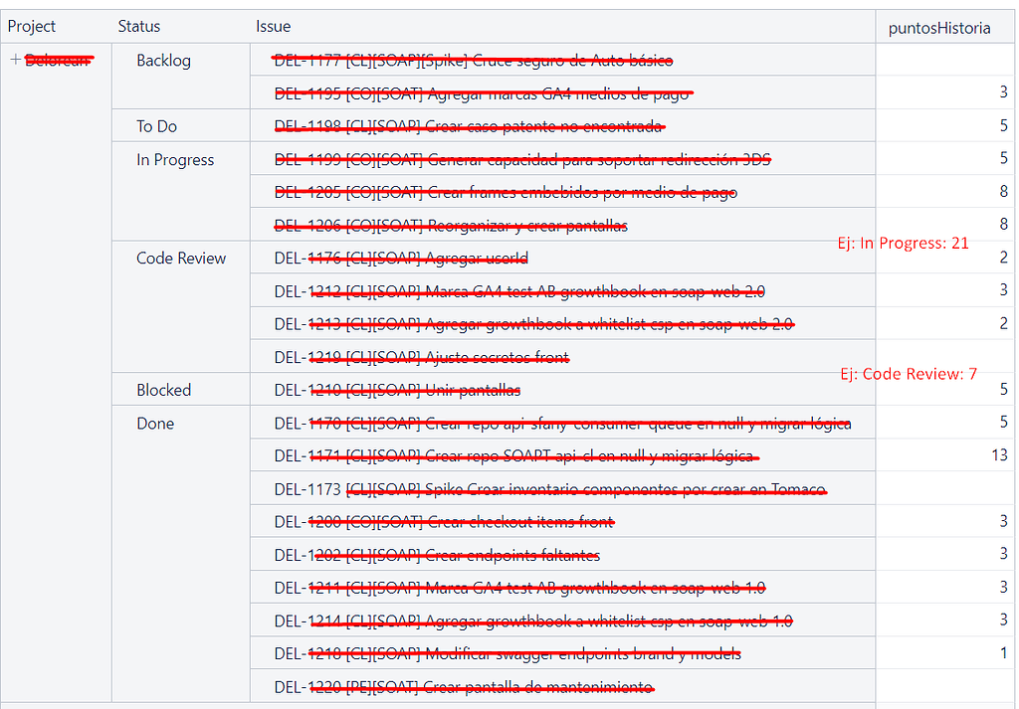The width and height of the screenshot is (1019, 709).
Task: Select the Blocked status cell
Action: point(163,391)
